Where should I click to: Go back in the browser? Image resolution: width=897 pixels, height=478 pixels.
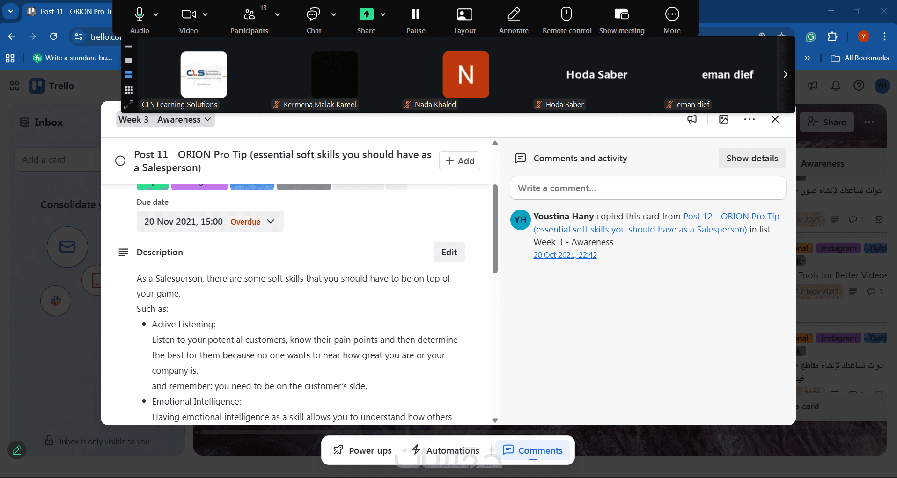point(12,36)
